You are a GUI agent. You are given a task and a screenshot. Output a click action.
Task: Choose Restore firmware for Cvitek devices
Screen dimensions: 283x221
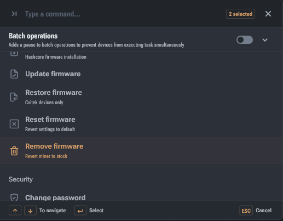click(x=141, y=97)
